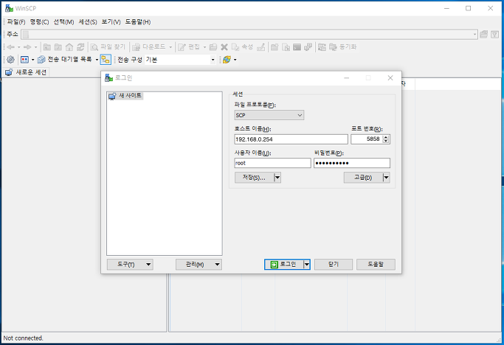Click the forward navigation arrow
This screenshot has height=345, width=504.
27,47
